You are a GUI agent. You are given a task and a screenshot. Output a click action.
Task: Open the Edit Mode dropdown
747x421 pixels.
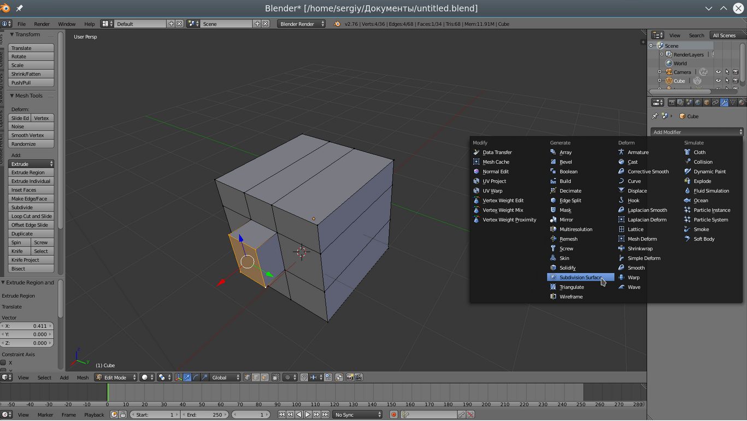coord(115,377)
